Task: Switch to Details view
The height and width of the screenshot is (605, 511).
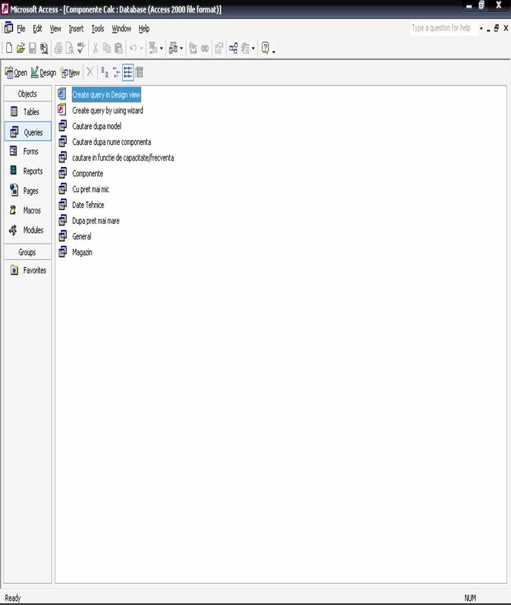Action: pyautogui.click(x=139, y=72)
